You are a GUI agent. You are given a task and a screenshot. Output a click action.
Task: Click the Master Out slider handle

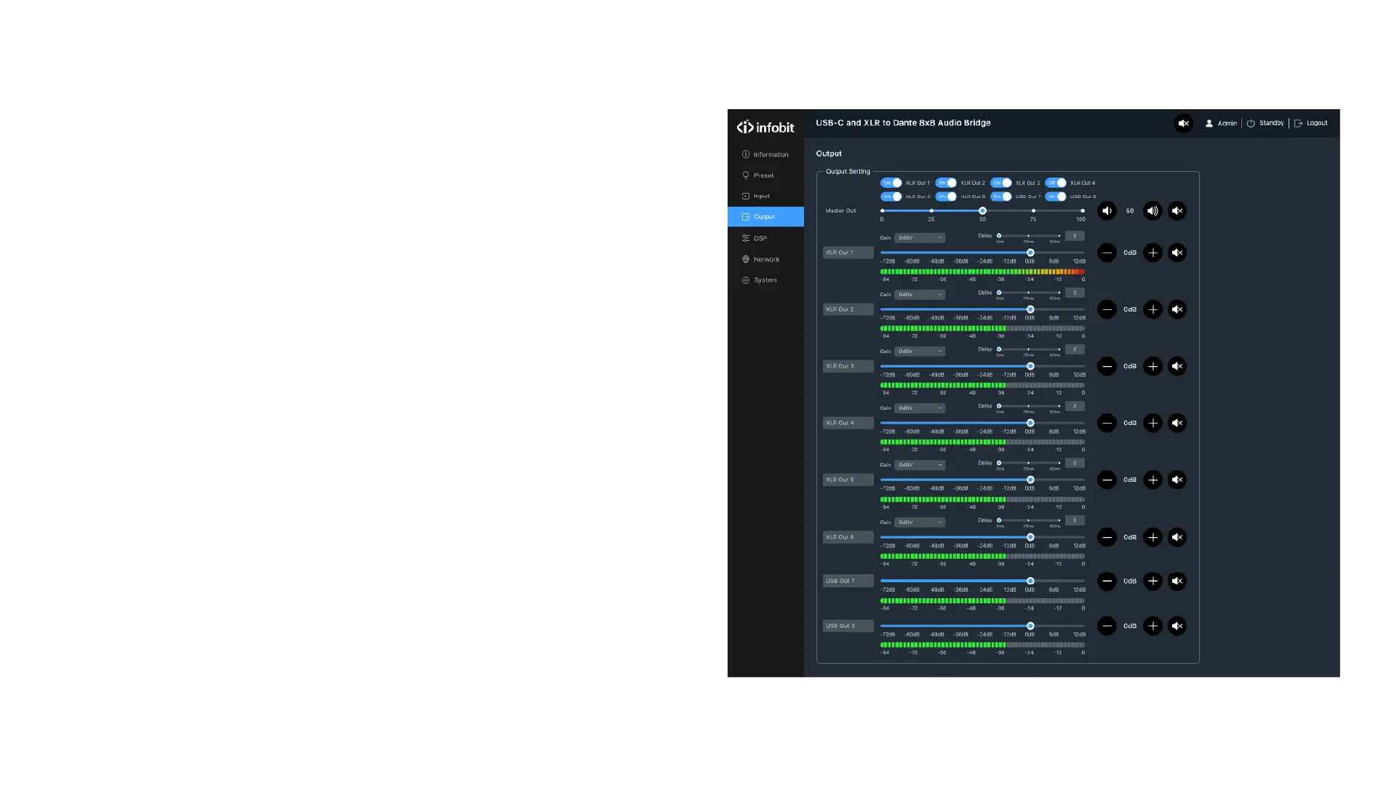(x=982, y=211)
